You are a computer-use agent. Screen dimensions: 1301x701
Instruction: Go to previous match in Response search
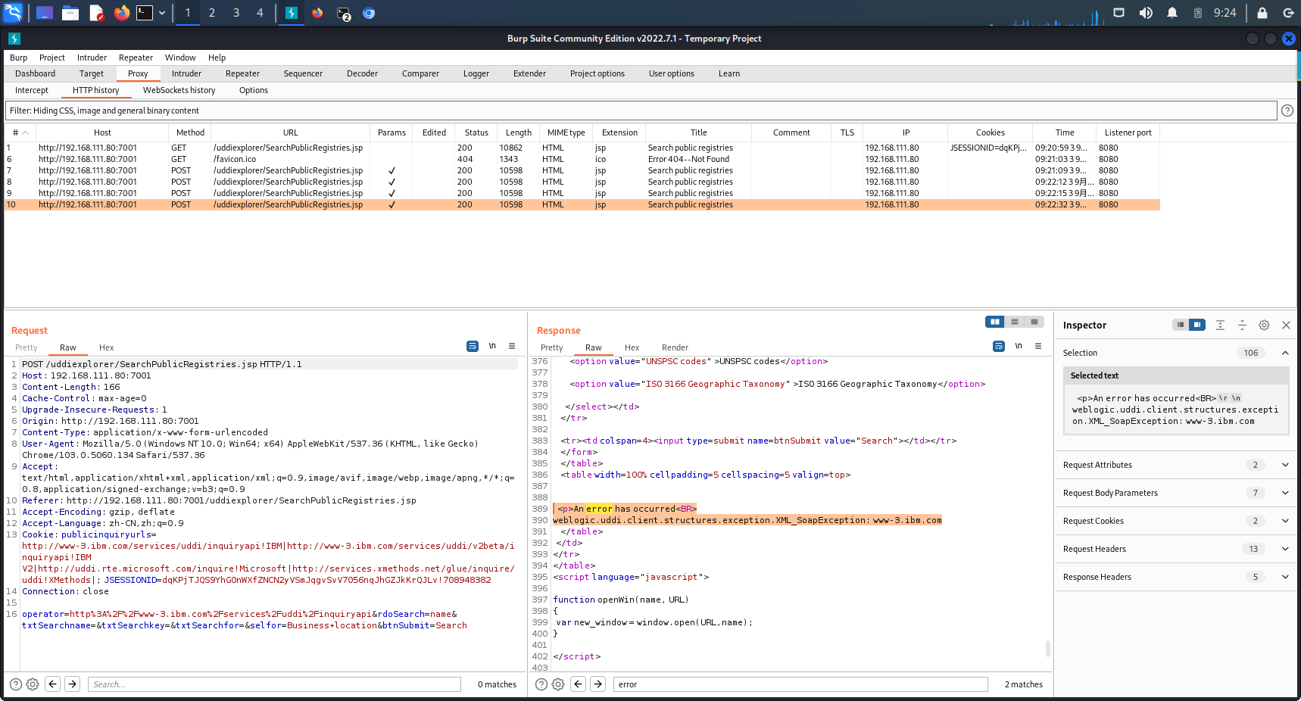579,684
